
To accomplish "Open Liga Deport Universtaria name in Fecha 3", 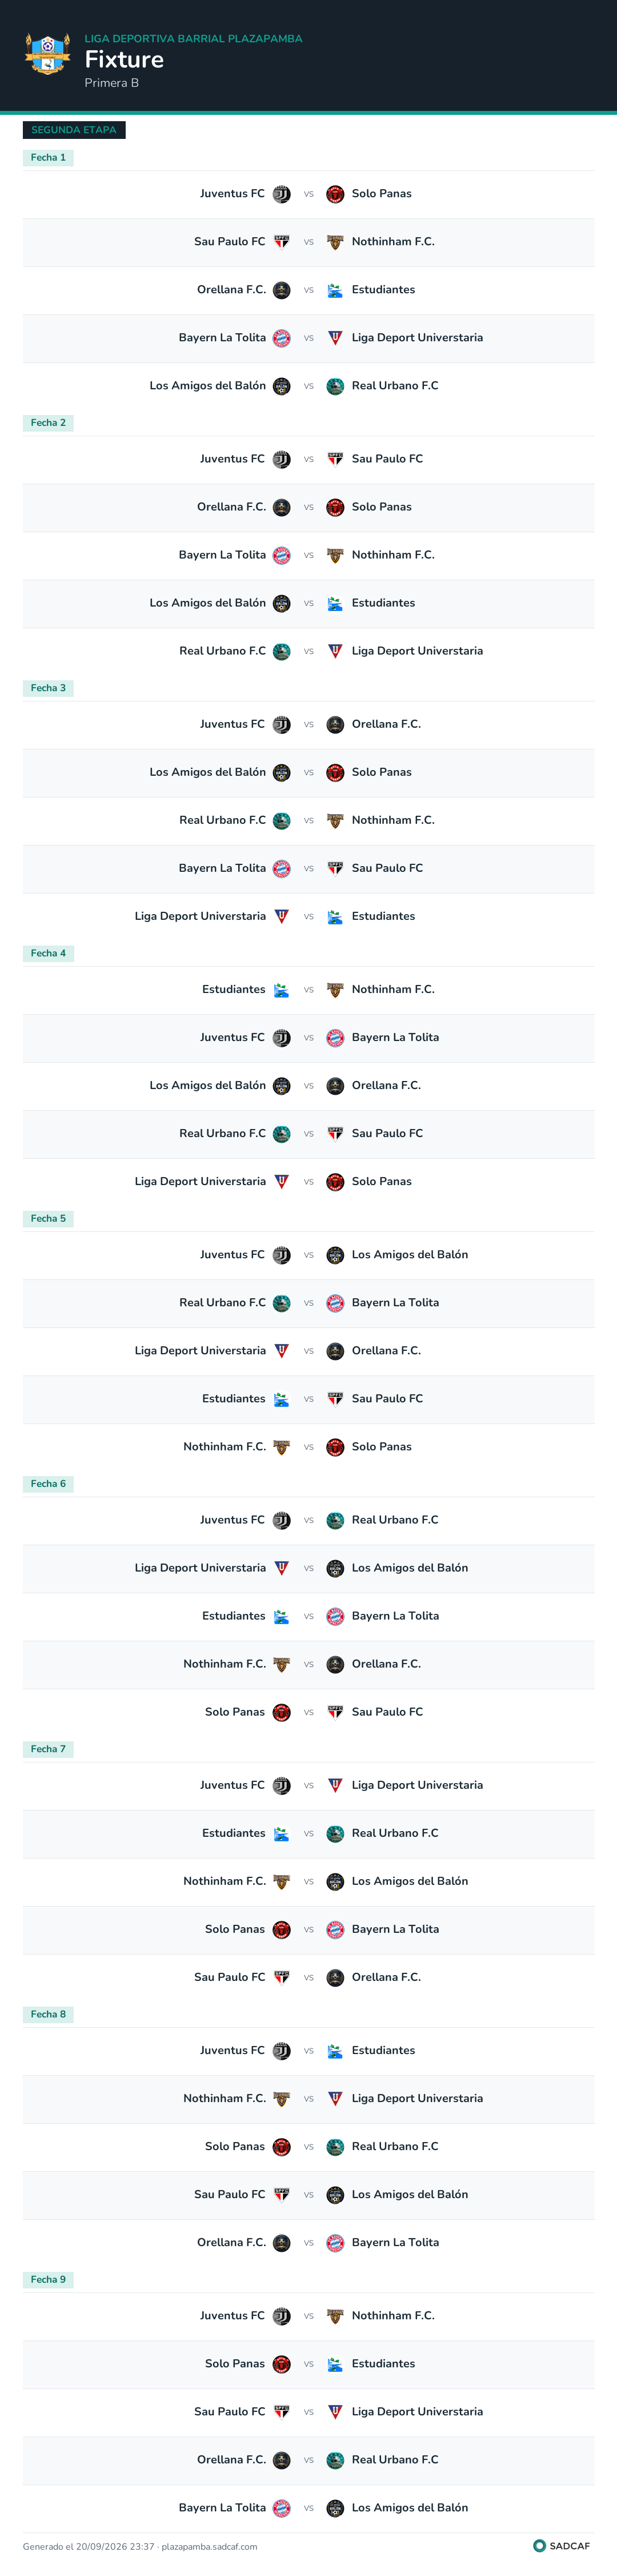I will (200, 916).
